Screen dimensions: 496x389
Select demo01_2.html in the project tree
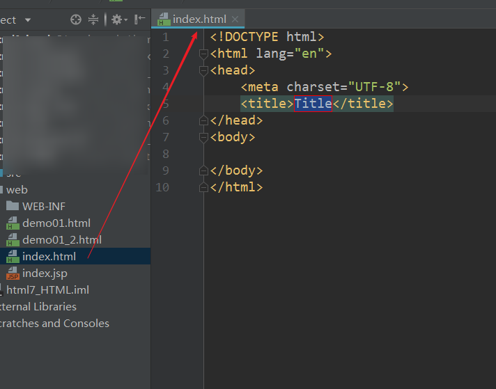62,240
